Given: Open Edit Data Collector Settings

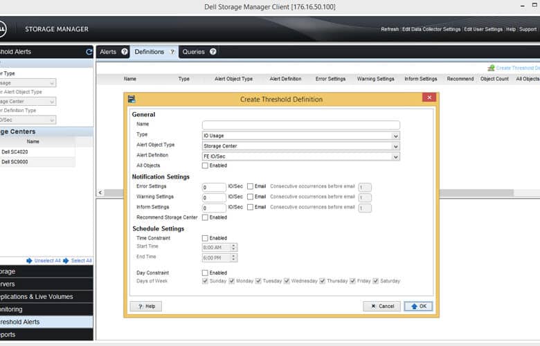Looking at the screenshot, I should click(431, 29).
